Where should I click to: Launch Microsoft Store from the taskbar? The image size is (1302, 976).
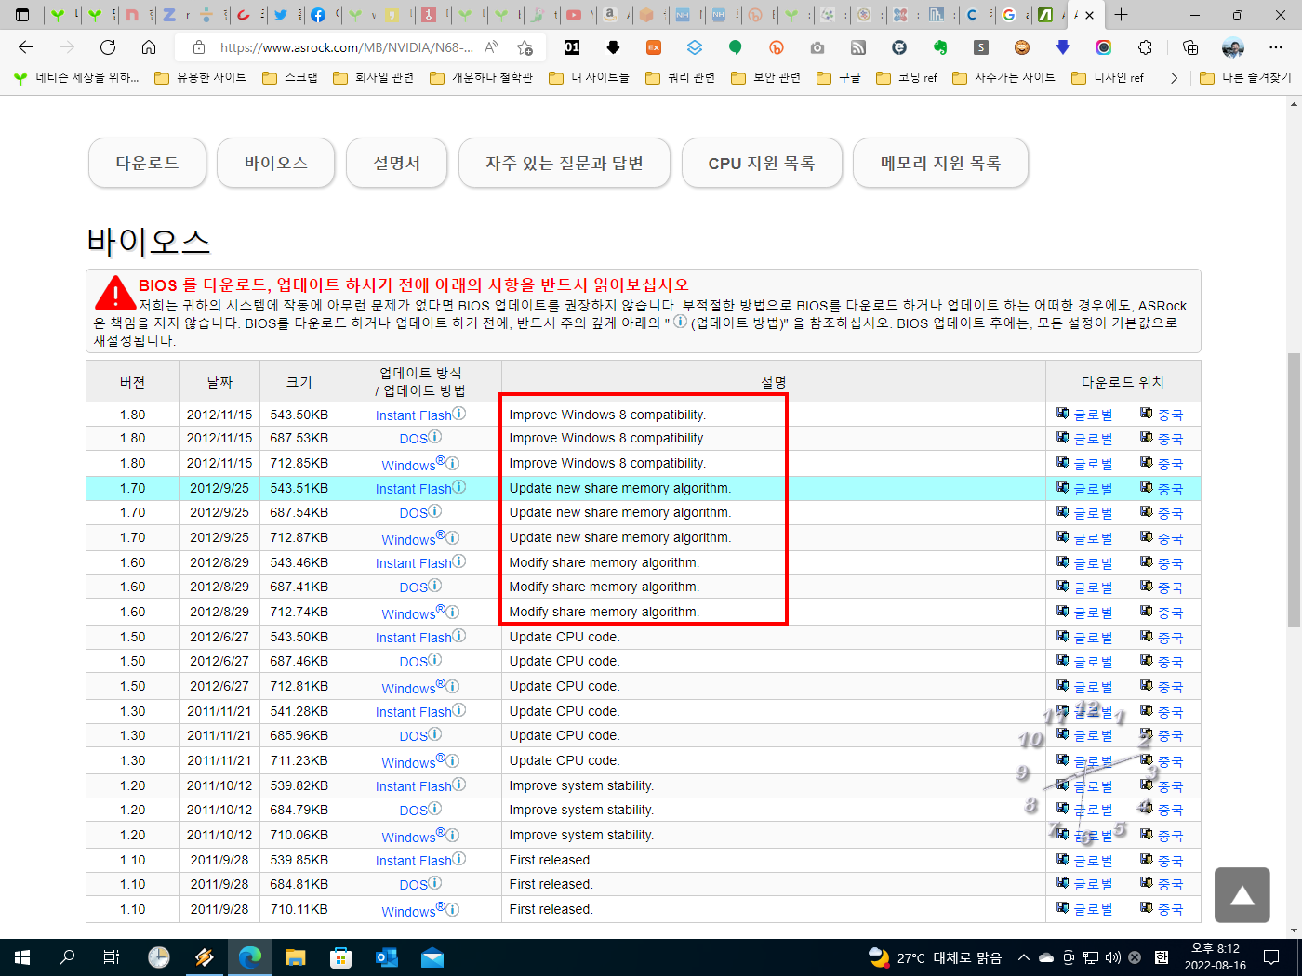tap(341, 957)
